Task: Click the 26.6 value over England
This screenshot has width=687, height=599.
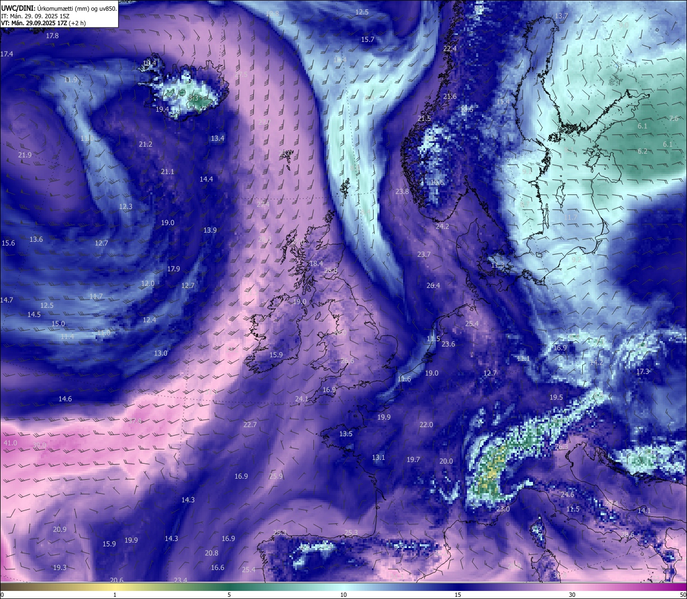Action: click(347, 361)
